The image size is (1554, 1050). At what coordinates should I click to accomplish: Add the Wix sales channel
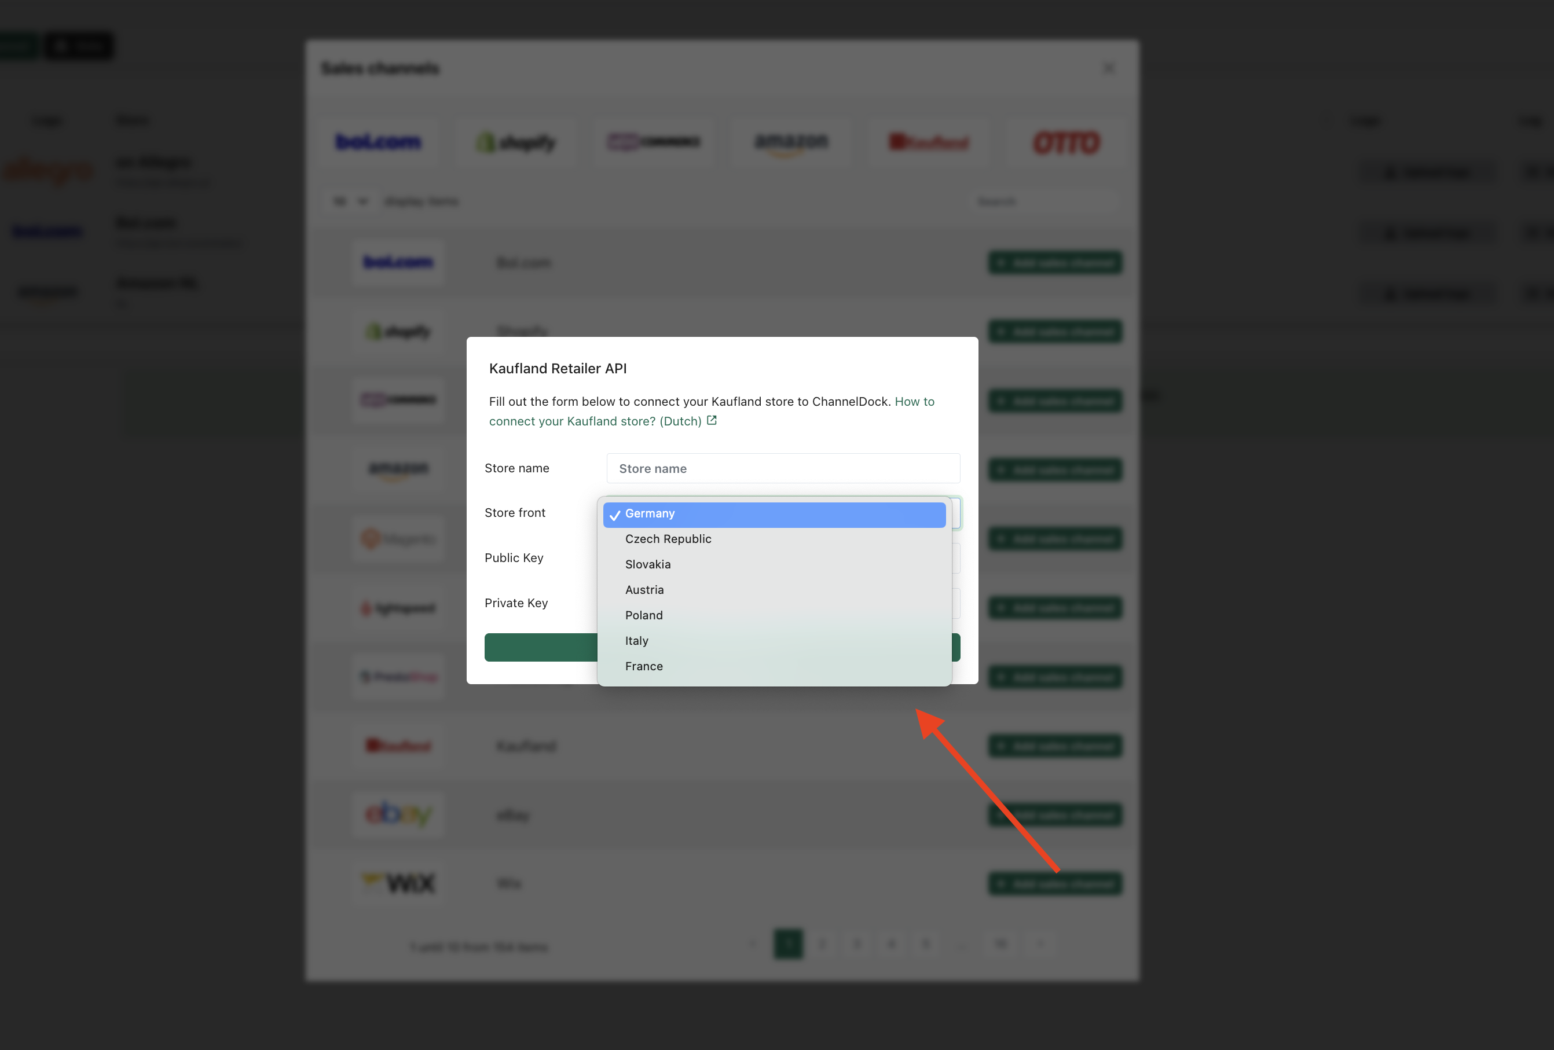tap(1055, 883)
